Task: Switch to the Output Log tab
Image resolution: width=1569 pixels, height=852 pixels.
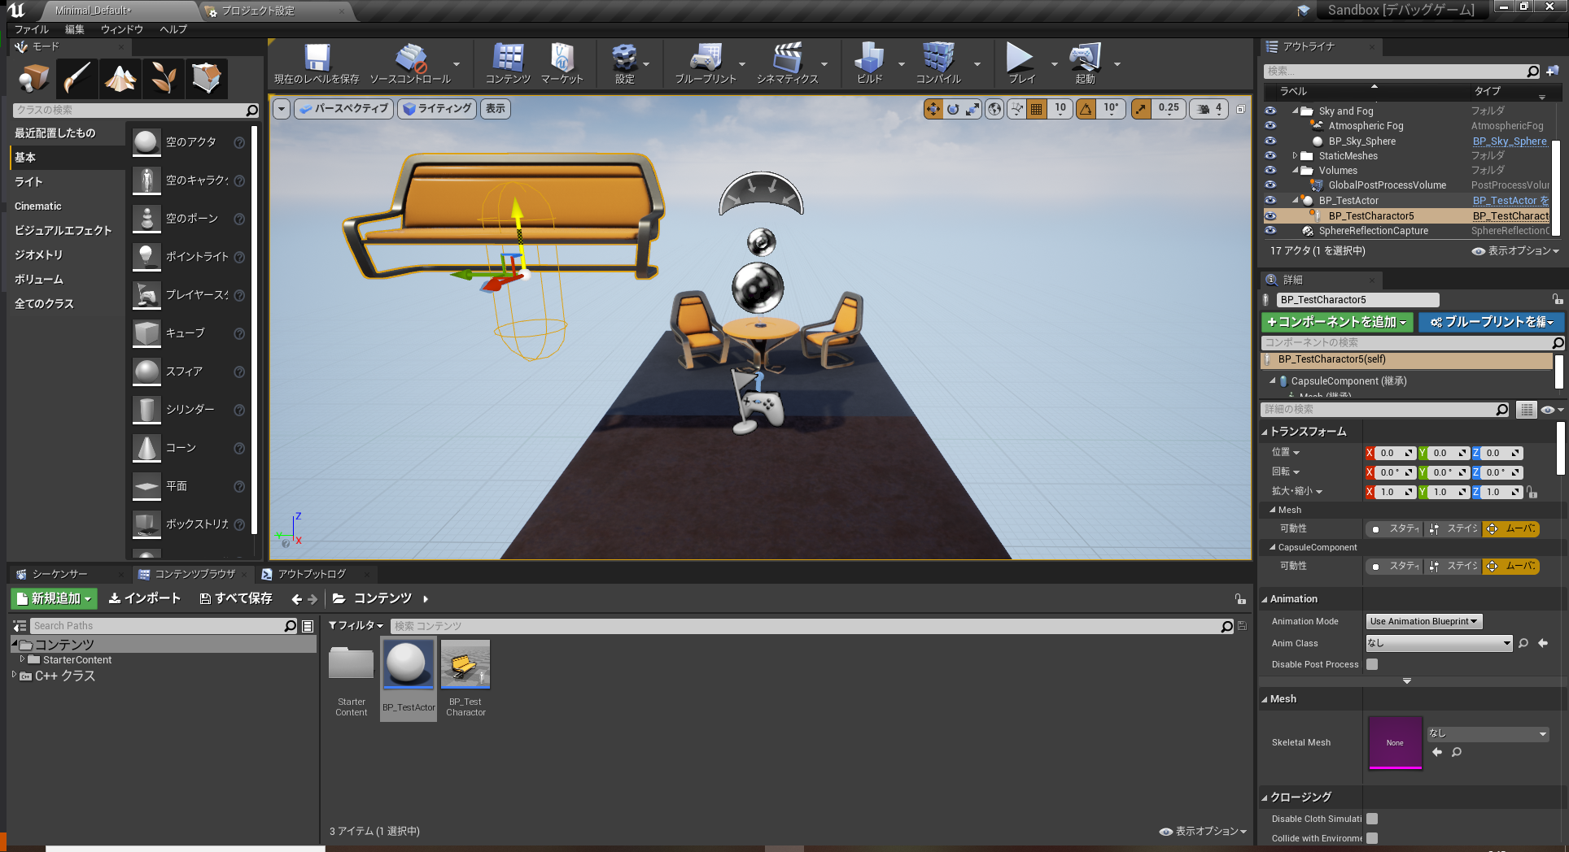Action: point(311,574)
